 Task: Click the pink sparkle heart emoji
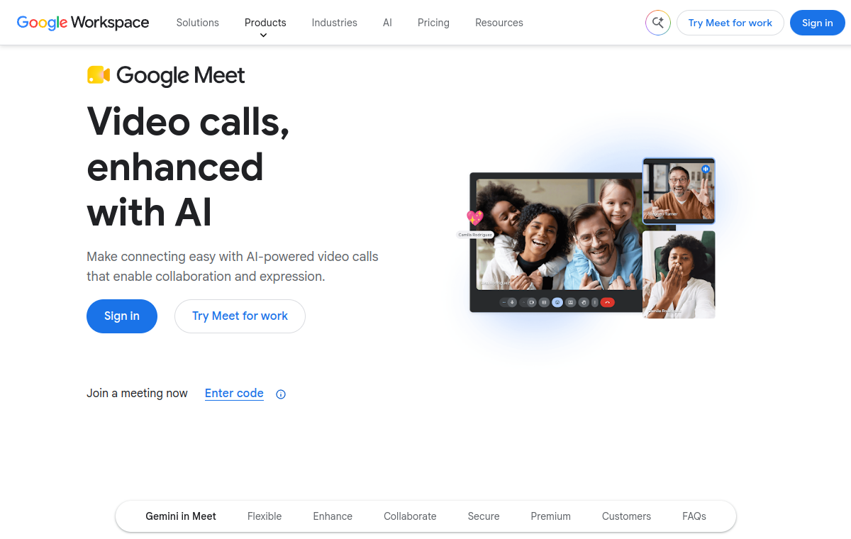point(474,217)
